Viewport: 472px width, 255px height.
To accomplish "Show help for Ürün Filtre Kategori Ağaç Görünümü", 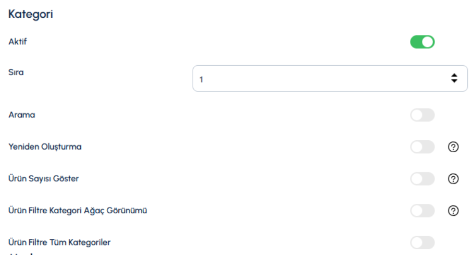I will pos(453,211).
